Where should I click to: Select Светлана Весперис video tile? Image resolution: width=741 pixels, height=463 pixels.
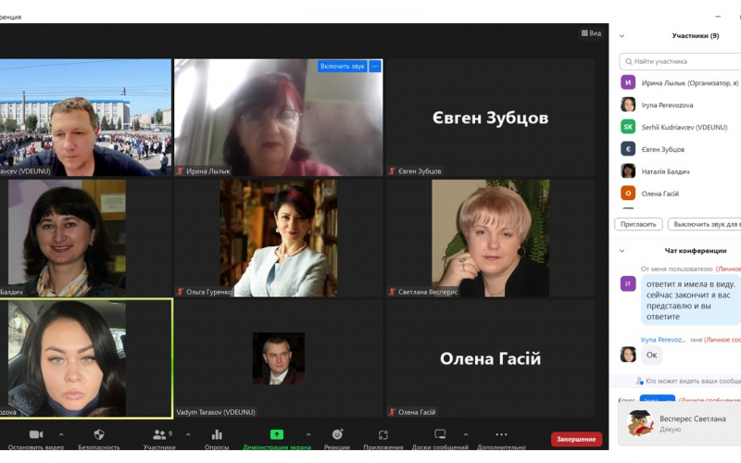tap(491, 238)
